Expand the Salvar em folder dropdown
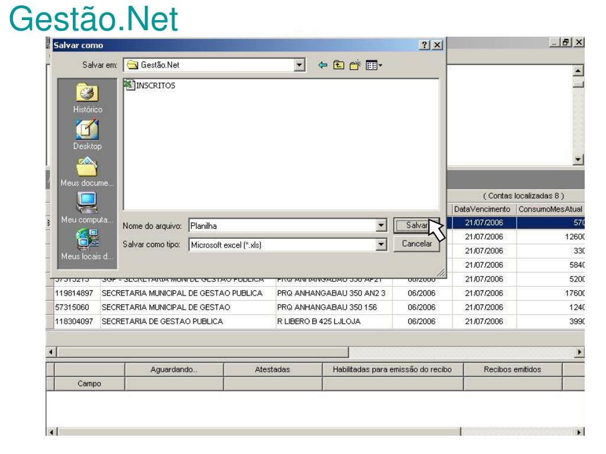The width and height of the screenshot is (606, 454). 299,65
